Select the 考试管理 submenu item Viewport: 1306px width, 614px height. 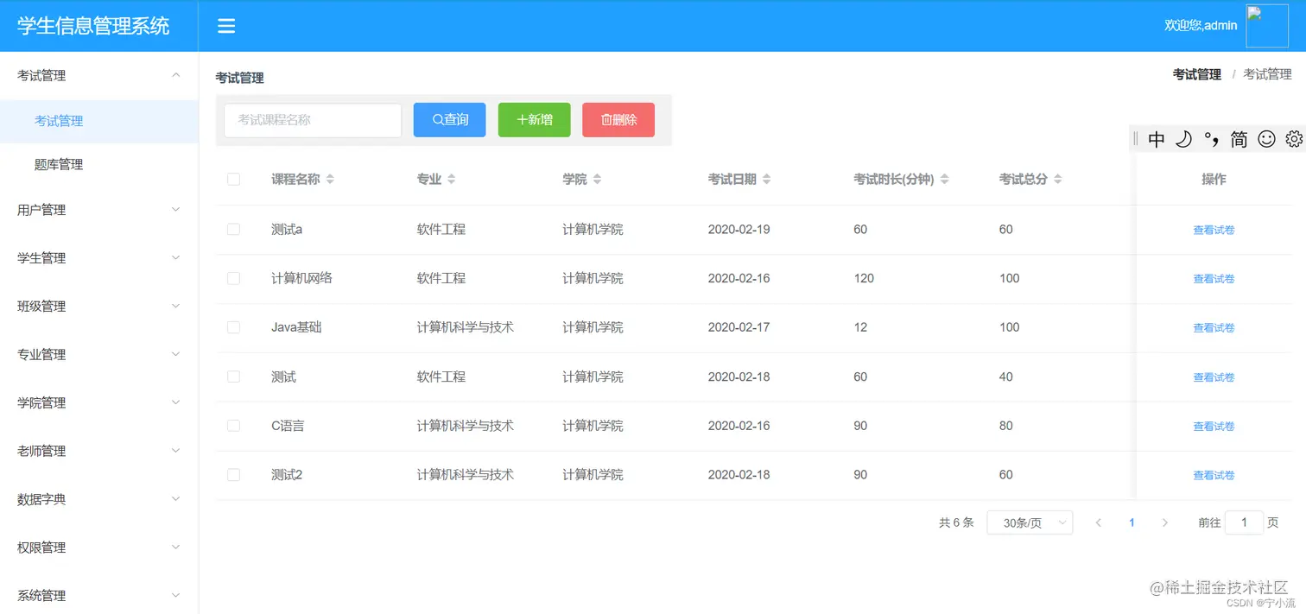(99, 121)
